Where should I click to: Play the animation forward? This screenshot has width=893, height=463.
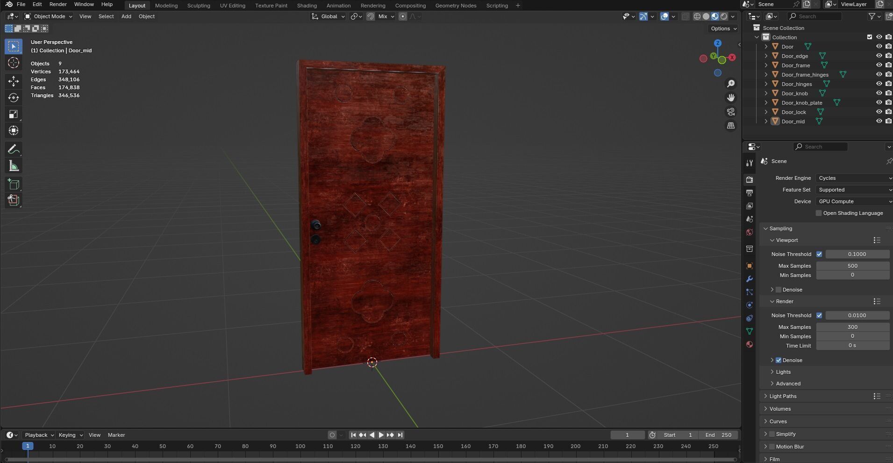tap(381, 435)
